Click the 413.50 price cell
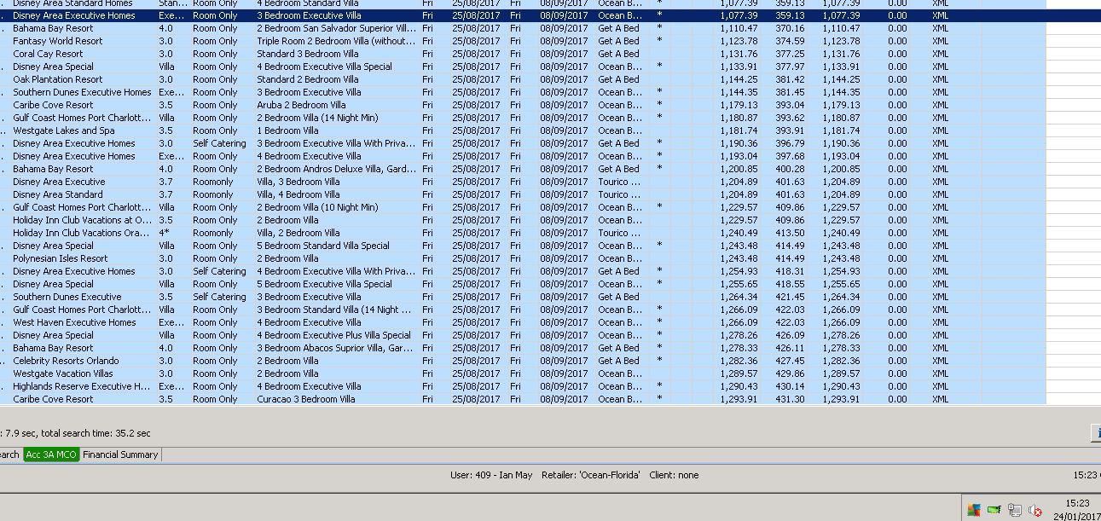Image resolution: width=1101 pixels, height=521 pixels. pyautogui.click(x=790, y=233)
